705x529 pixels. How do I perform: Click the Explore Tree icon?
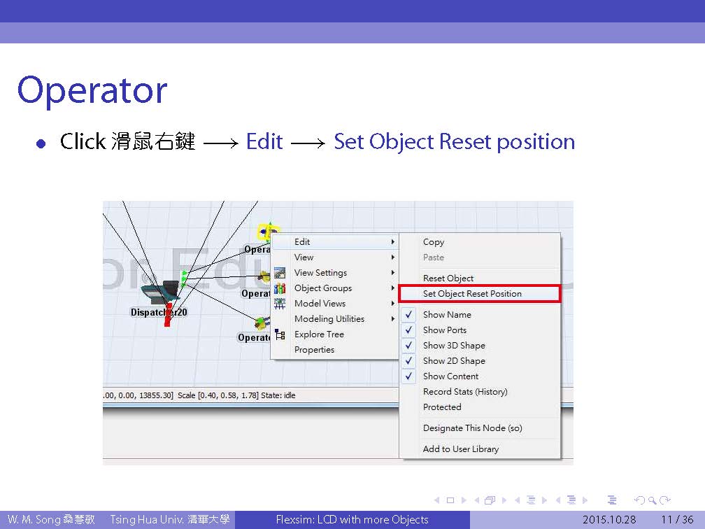pyautogui.click(x=280, y=334)
